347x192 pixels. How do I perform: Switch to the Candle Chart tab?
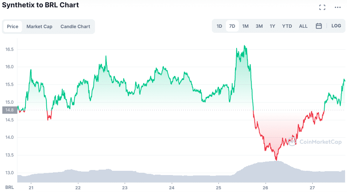coord(75,27)
